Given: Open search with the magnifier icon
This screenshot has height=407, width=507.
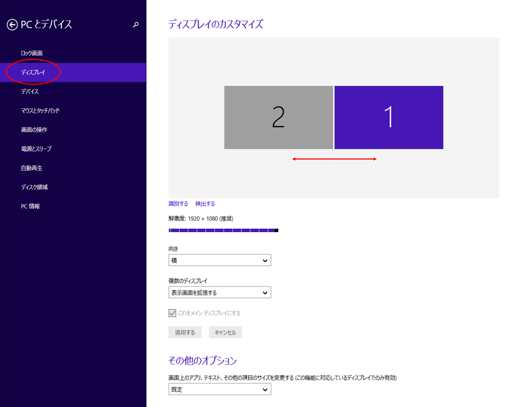Looking at the screenshot, I should click(x=136, y=24).
